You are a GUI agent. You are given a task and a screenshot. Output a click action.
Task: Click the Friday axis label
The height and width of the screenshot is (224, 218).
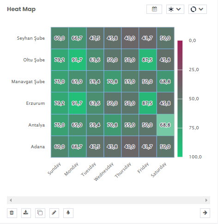(x=143, y=168)
